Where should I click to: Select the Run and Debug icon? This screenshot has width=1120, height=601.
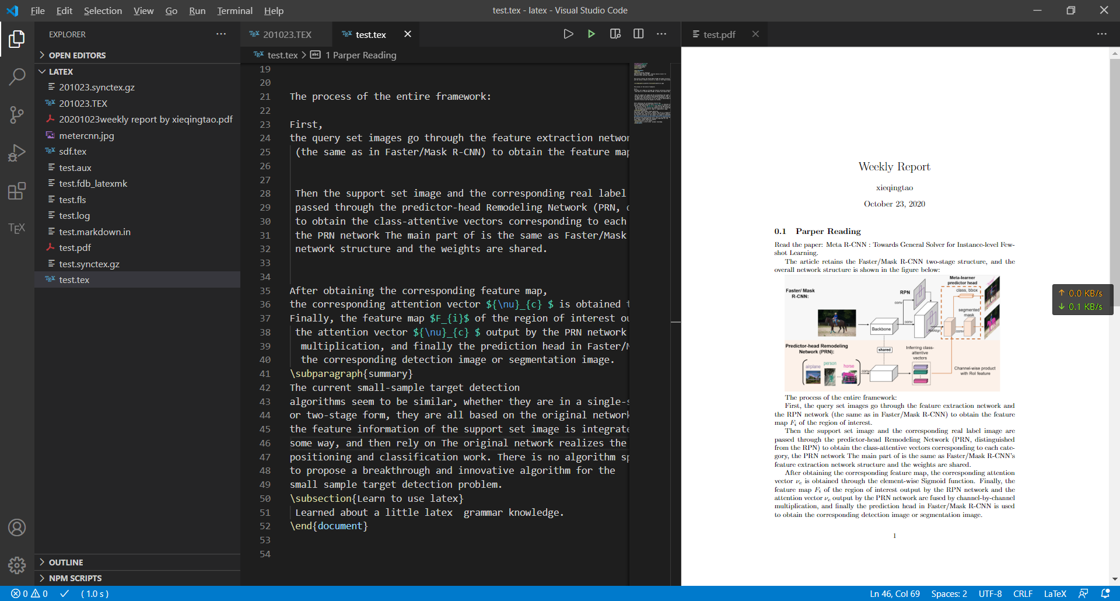point(17,152)
